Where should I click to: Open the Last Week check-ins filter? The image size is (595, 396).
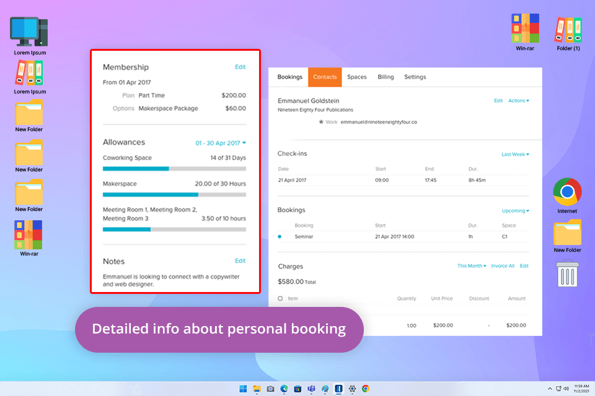click(x=515, y=154)
